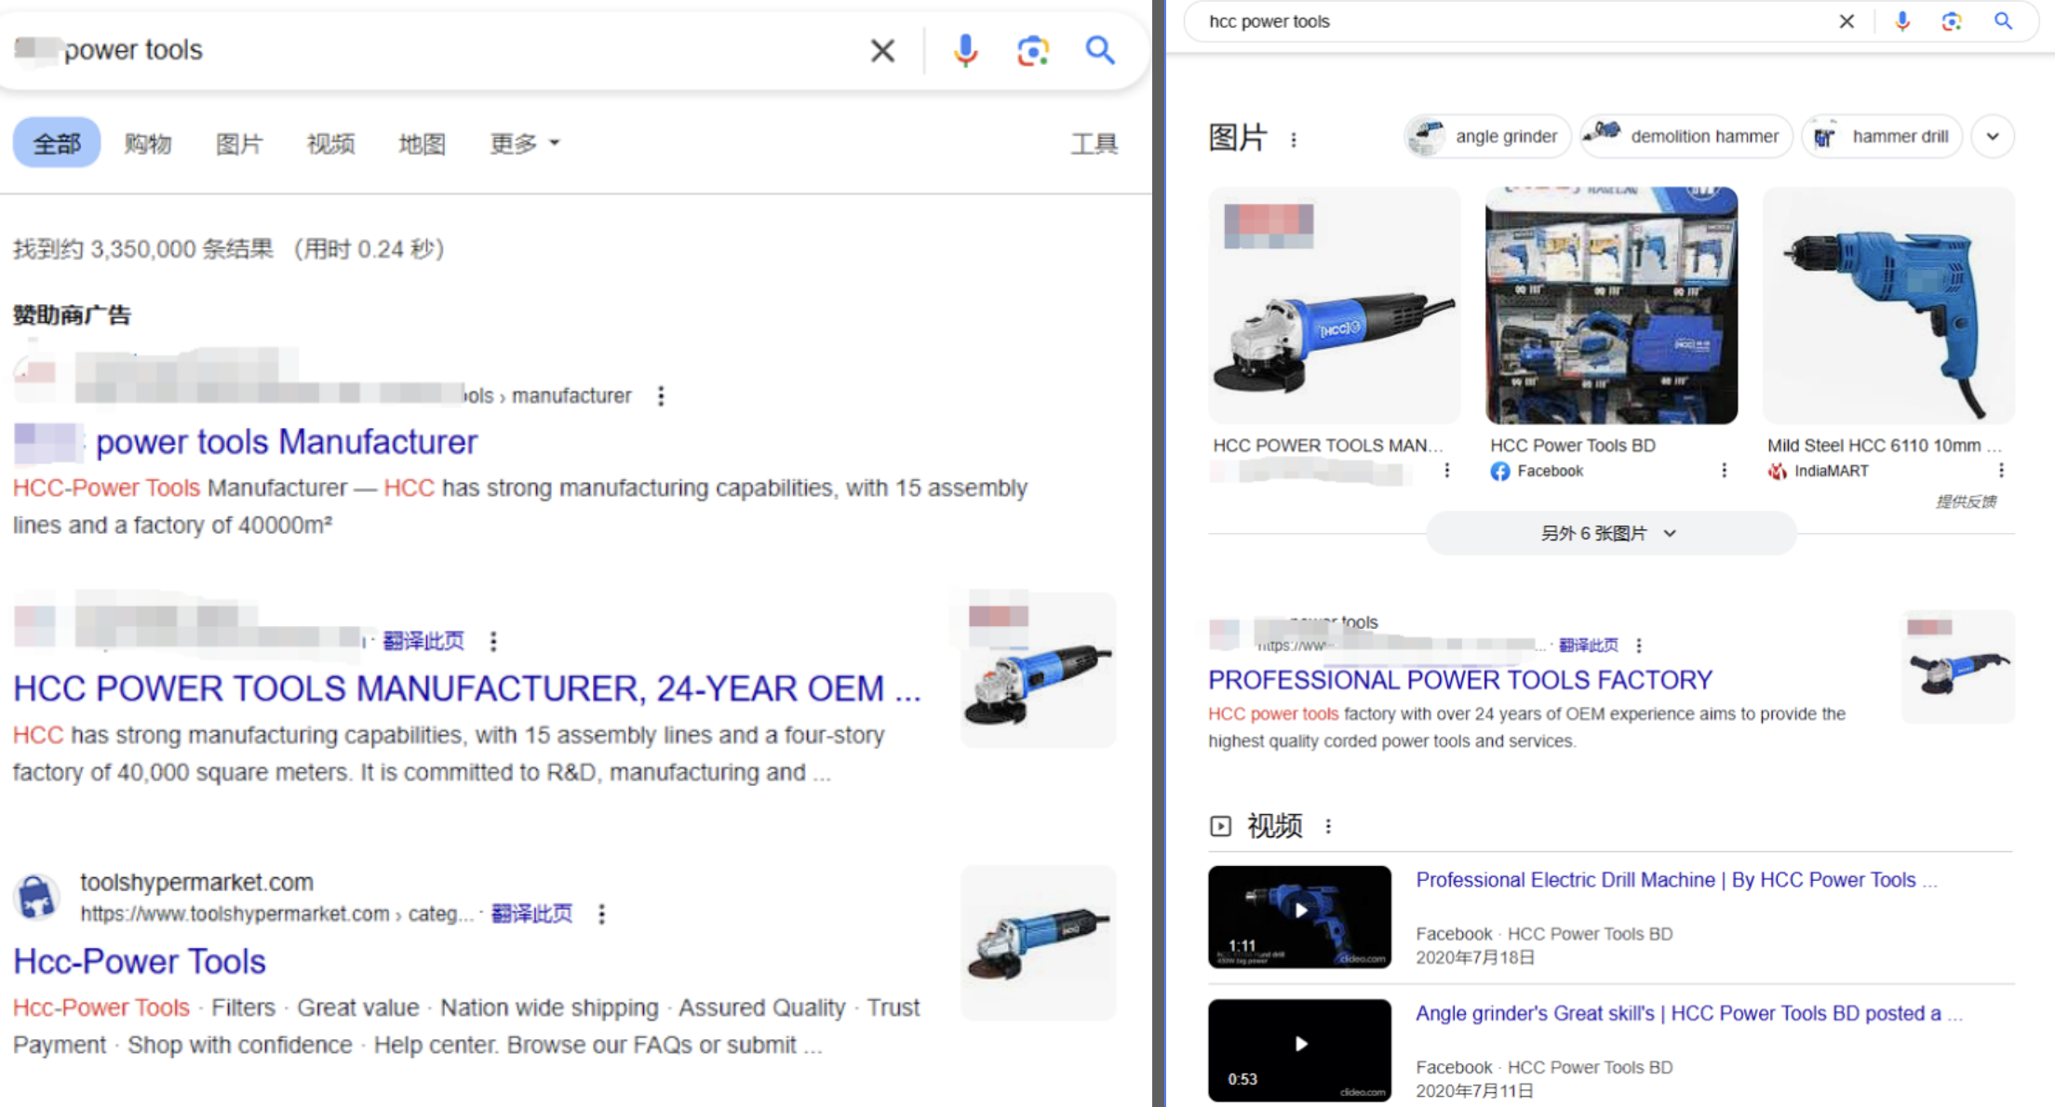Screen dimensions: 2055x1107
Task: Click microphone icon in right search bar
Action: point(1902,20)
